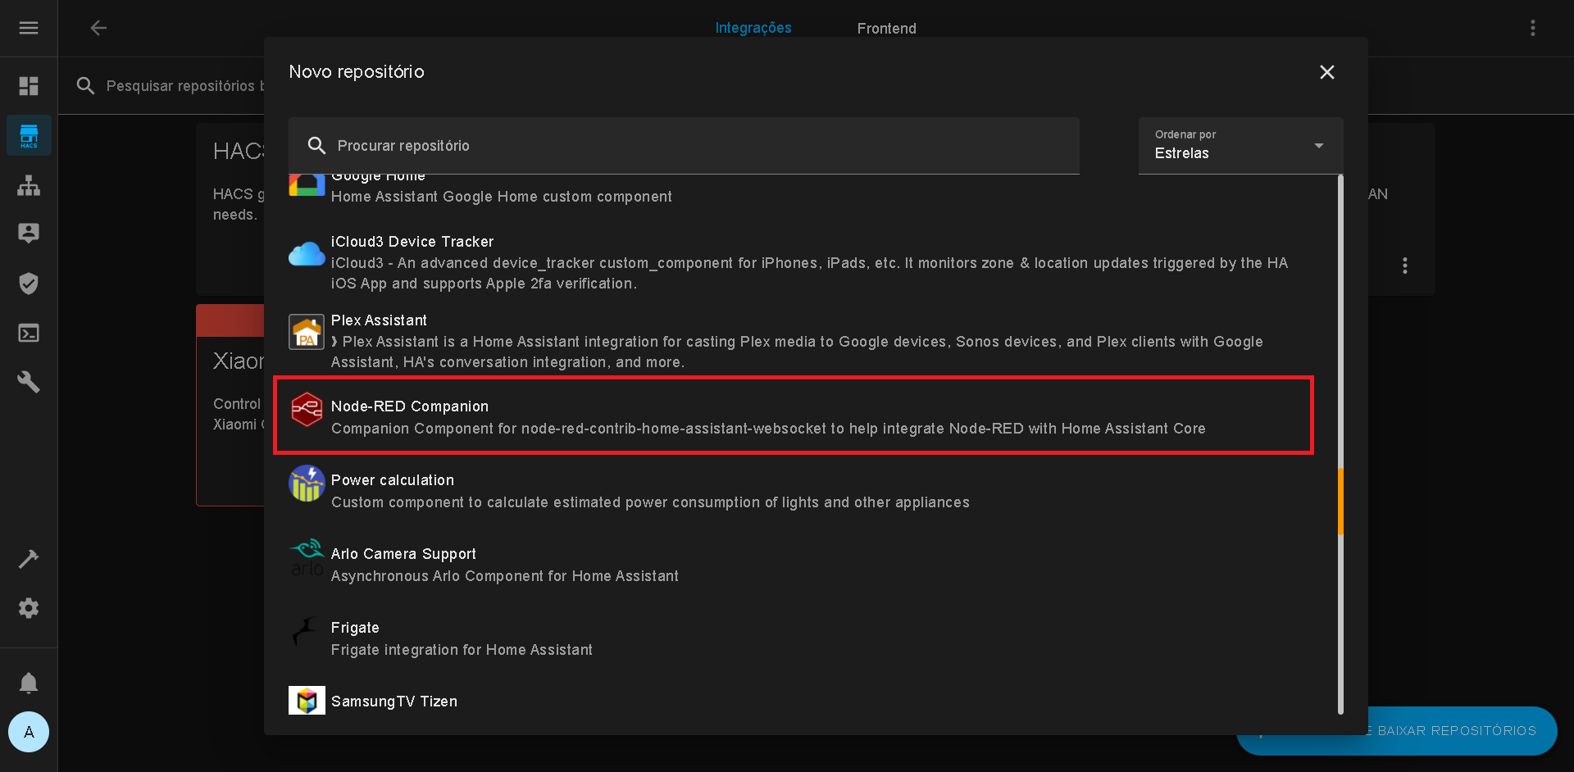This screenshot has height=772, width=1574.
Task: Open the HACS card three-dot menu
Action: (1405, 266)
